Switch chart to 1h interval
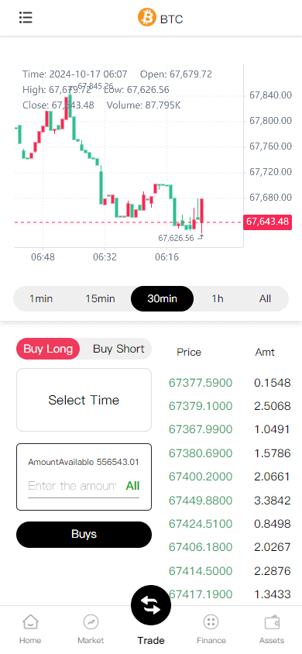Viewport: 302px width, 654px height. tap(218, 298)
